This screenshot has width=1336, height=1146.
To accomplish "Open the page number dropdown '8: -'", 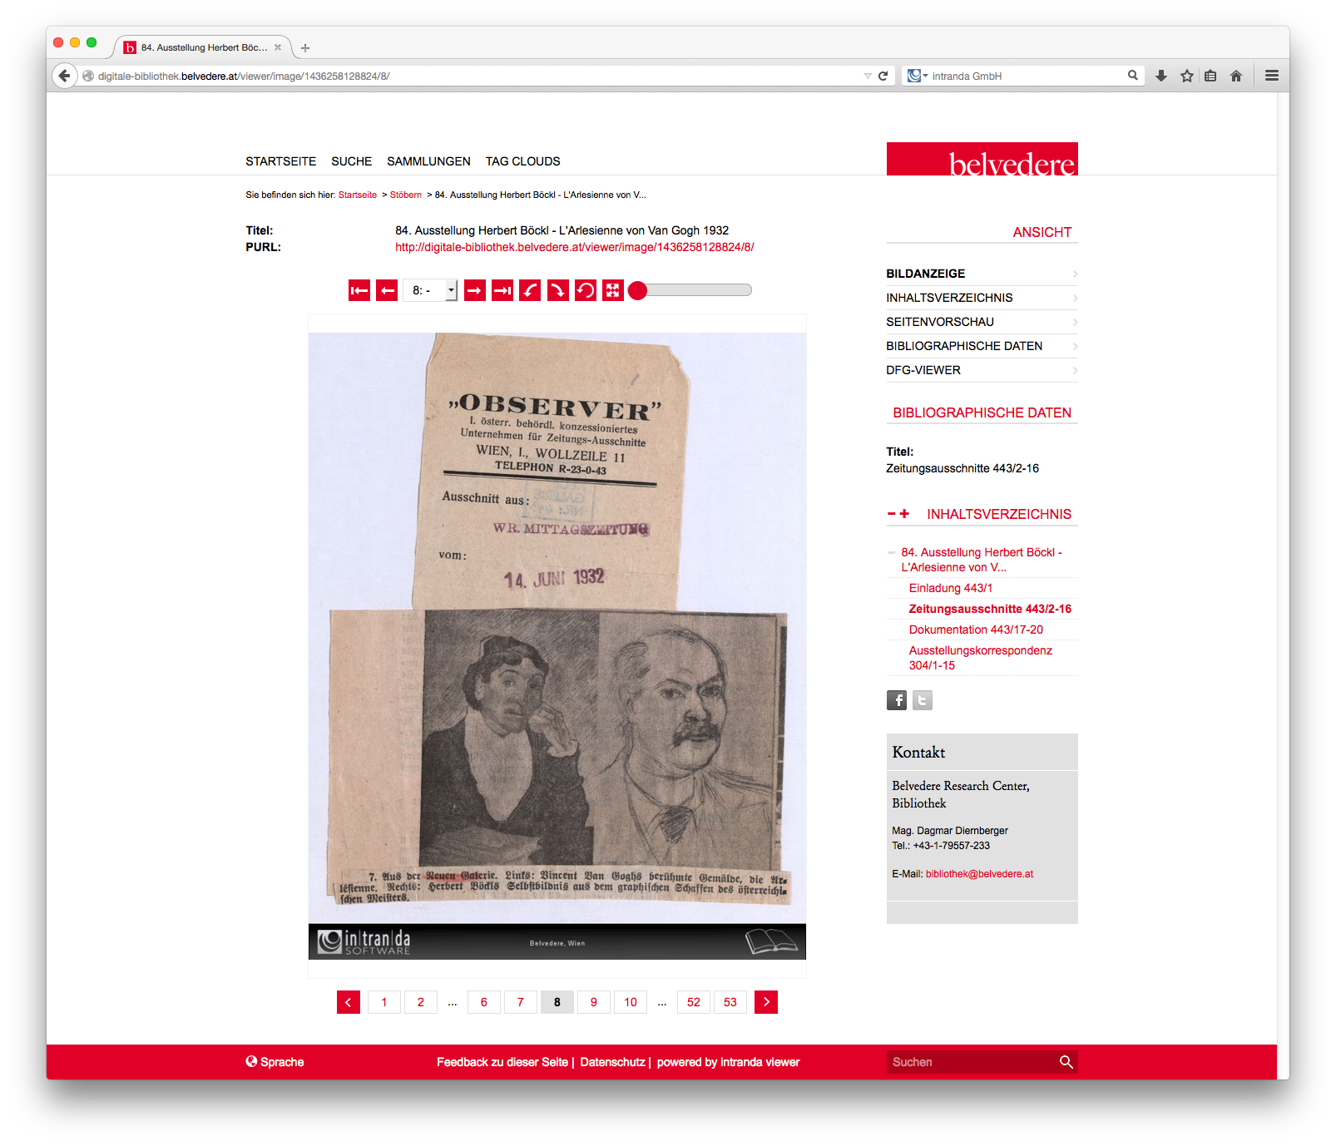I will click(431, 290).
